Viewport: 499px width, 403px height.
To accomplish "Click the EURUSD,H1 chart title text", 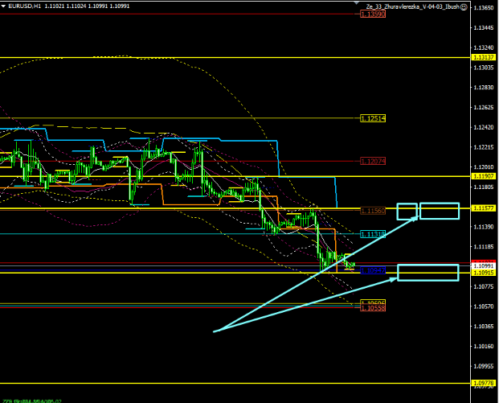I will (x=26, y=6).
